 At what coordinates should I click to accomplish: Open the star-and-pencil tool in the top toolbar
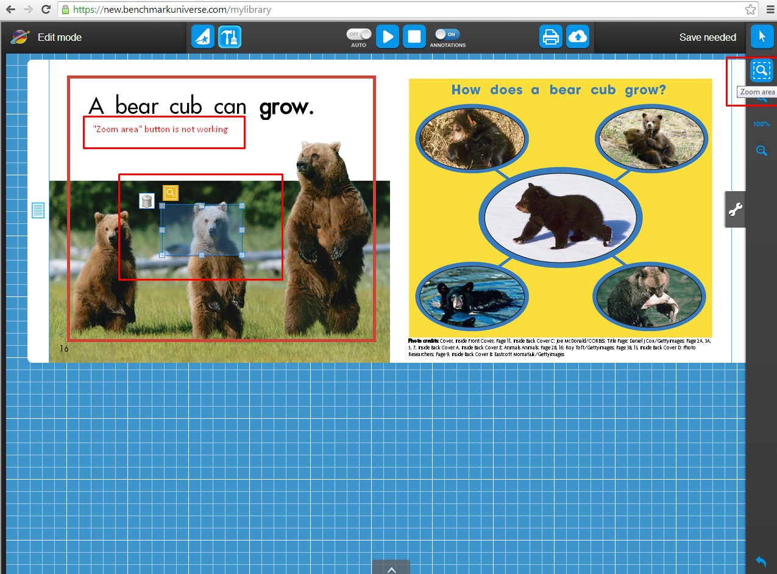tap(203, 37)
